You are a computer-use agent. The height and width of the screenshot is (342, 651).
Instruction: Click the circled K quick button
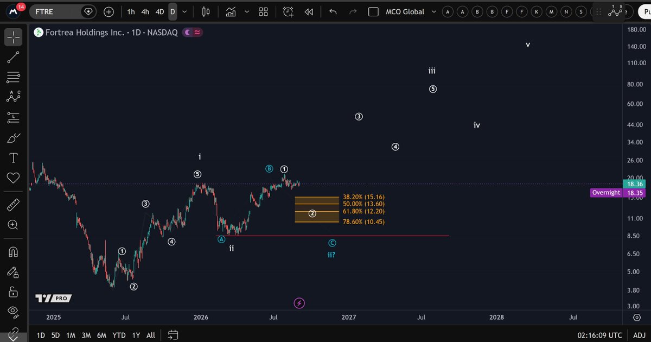[x=537, y=11]
